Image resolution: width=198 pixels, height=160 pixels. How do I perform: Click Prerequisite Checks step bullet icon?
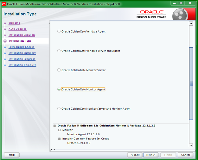[x=5, y=47]
